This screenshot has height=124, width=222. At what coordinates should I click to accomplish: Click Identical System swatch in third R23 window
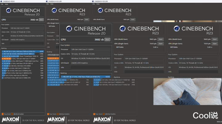coord(104,114)
